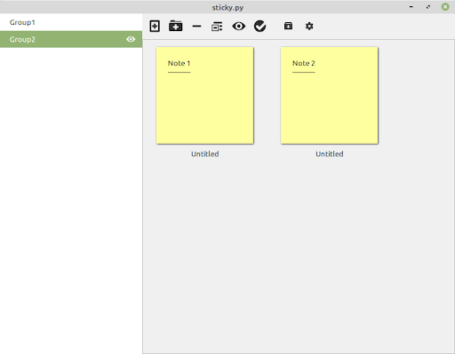Preview the group using the layout icon
The image size is (455, 354).
point(217,27)
